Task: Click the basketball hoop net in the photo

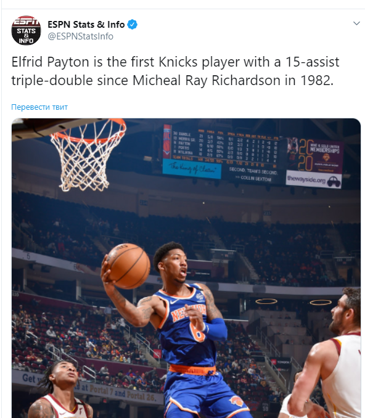Action: (x=86, y=156)
